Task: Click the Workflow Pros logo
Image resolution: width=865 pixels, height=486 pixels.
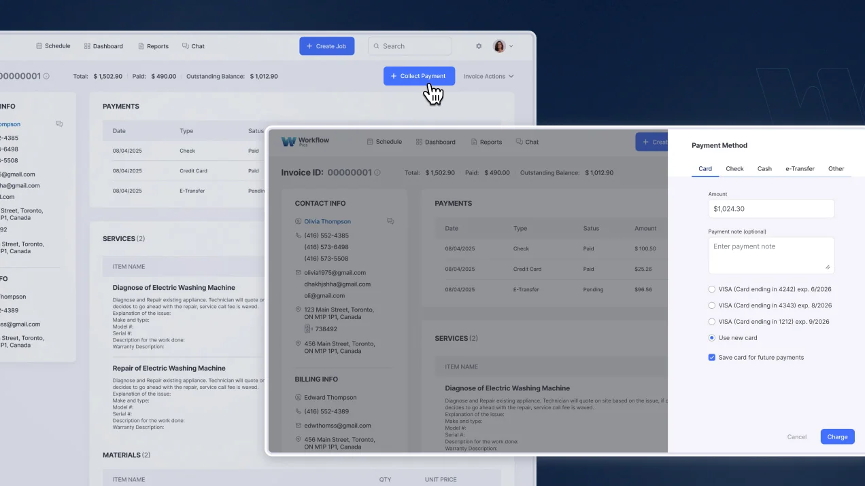Action: tap(305, 141)
